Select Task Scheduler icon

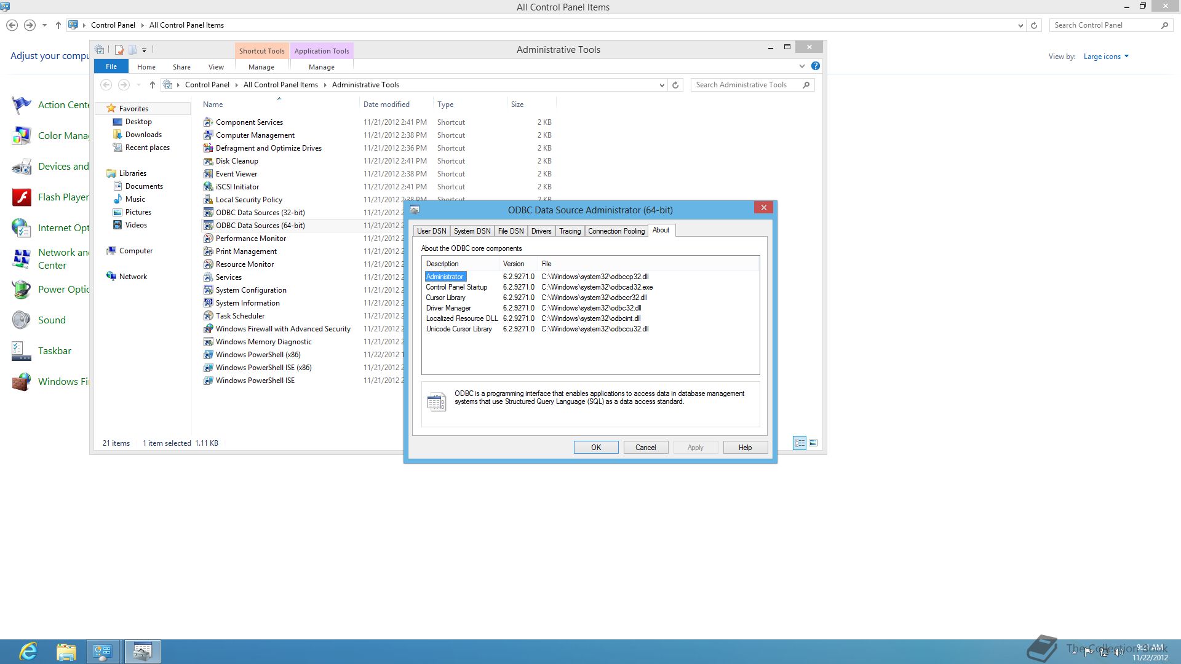click(208, 316)
